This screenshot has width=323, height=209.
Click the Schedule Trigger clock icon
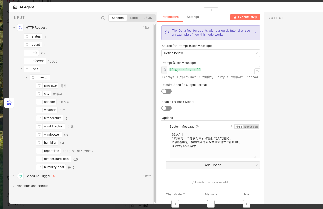coord(20,176)
